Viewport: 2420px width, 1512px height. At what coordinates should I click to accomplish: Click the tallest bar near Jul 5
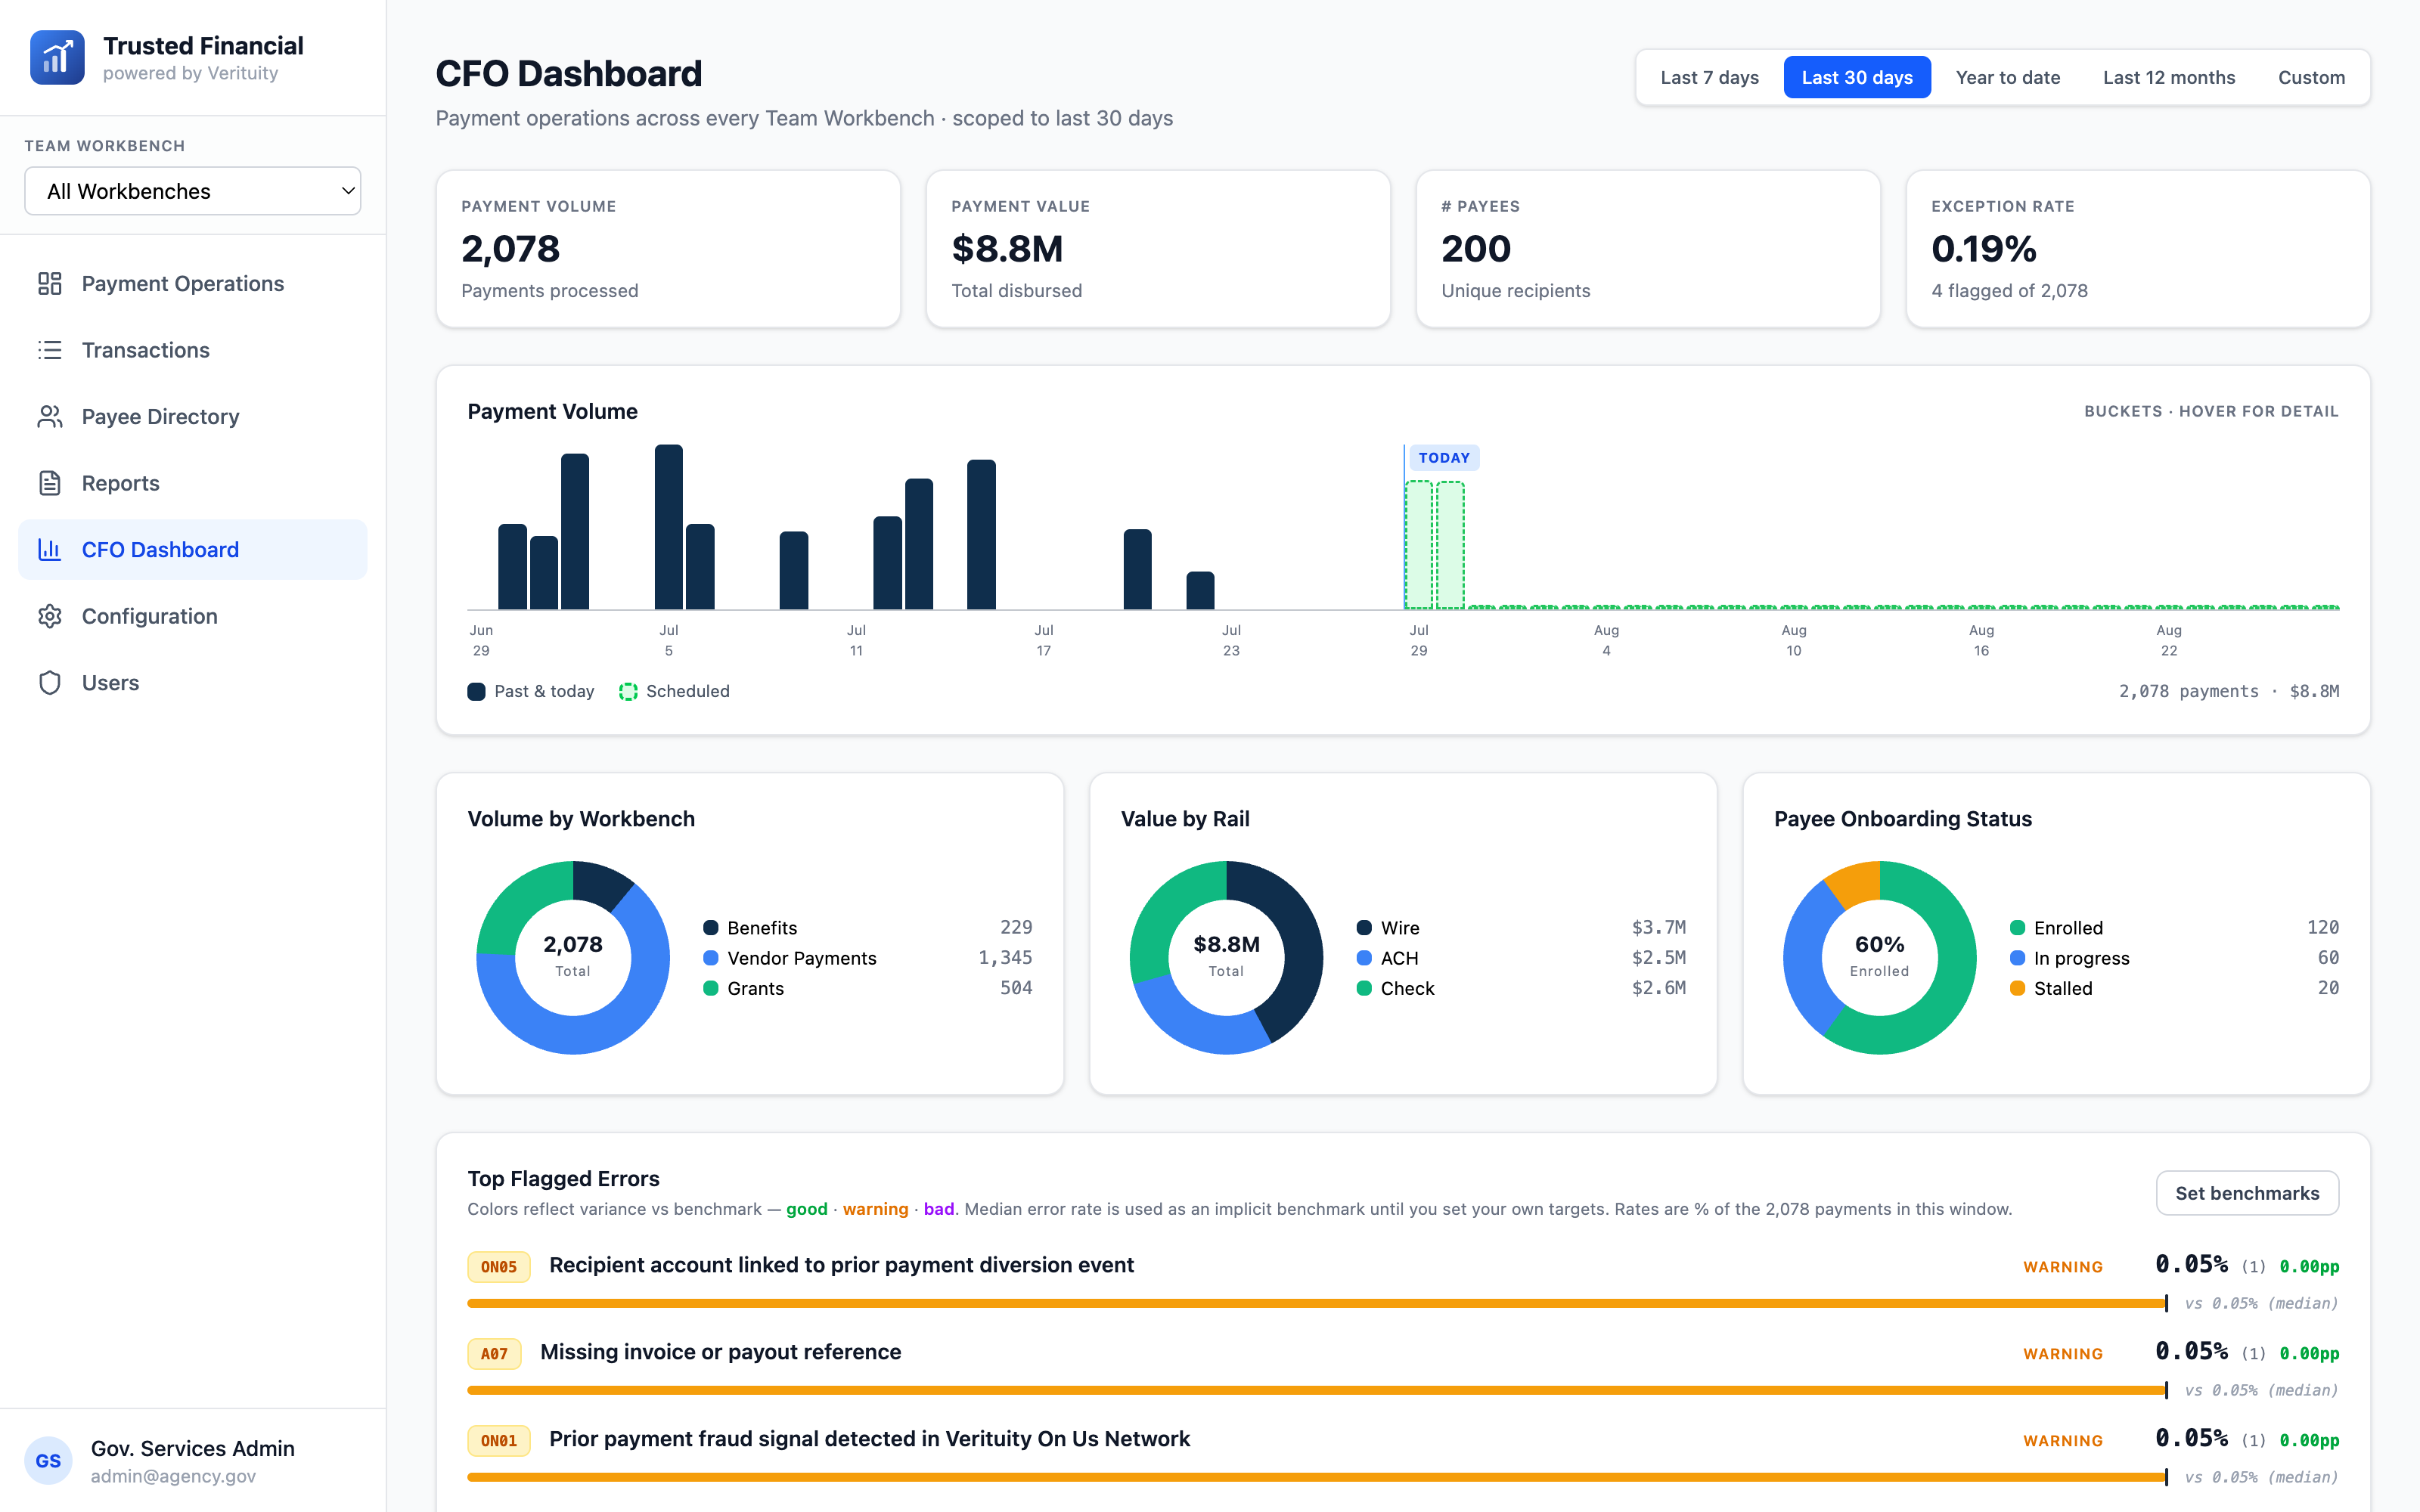[669, 527]
